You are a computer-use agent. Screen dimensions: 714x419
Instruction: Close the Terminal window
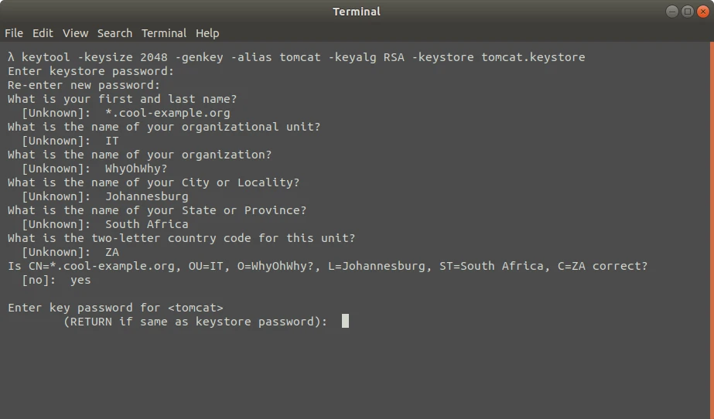(x=703, y=12)
